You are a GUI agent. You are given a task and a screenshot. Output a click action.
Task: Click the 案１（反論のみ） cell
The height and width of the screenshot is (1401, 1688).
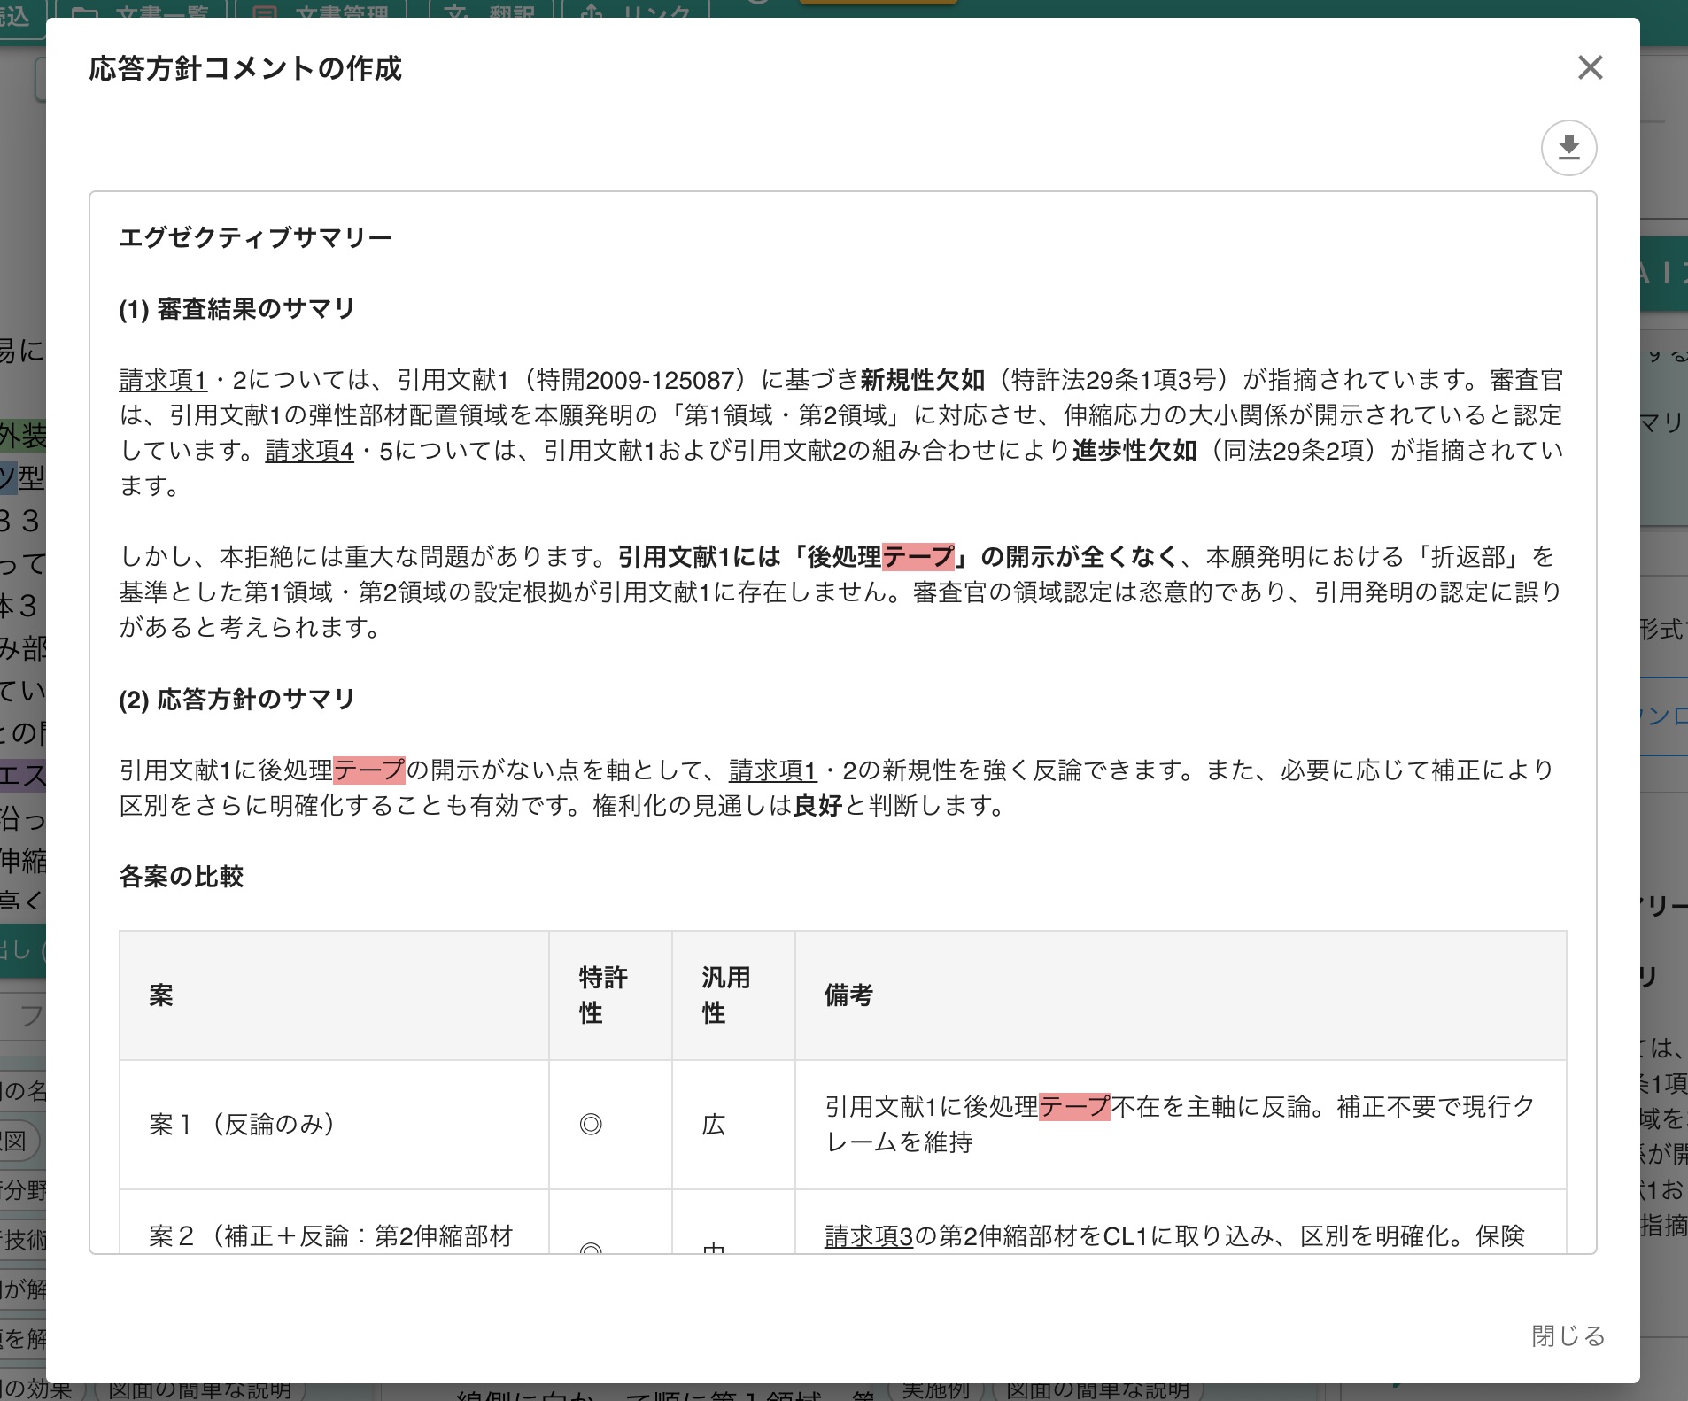coord(334,1125)
